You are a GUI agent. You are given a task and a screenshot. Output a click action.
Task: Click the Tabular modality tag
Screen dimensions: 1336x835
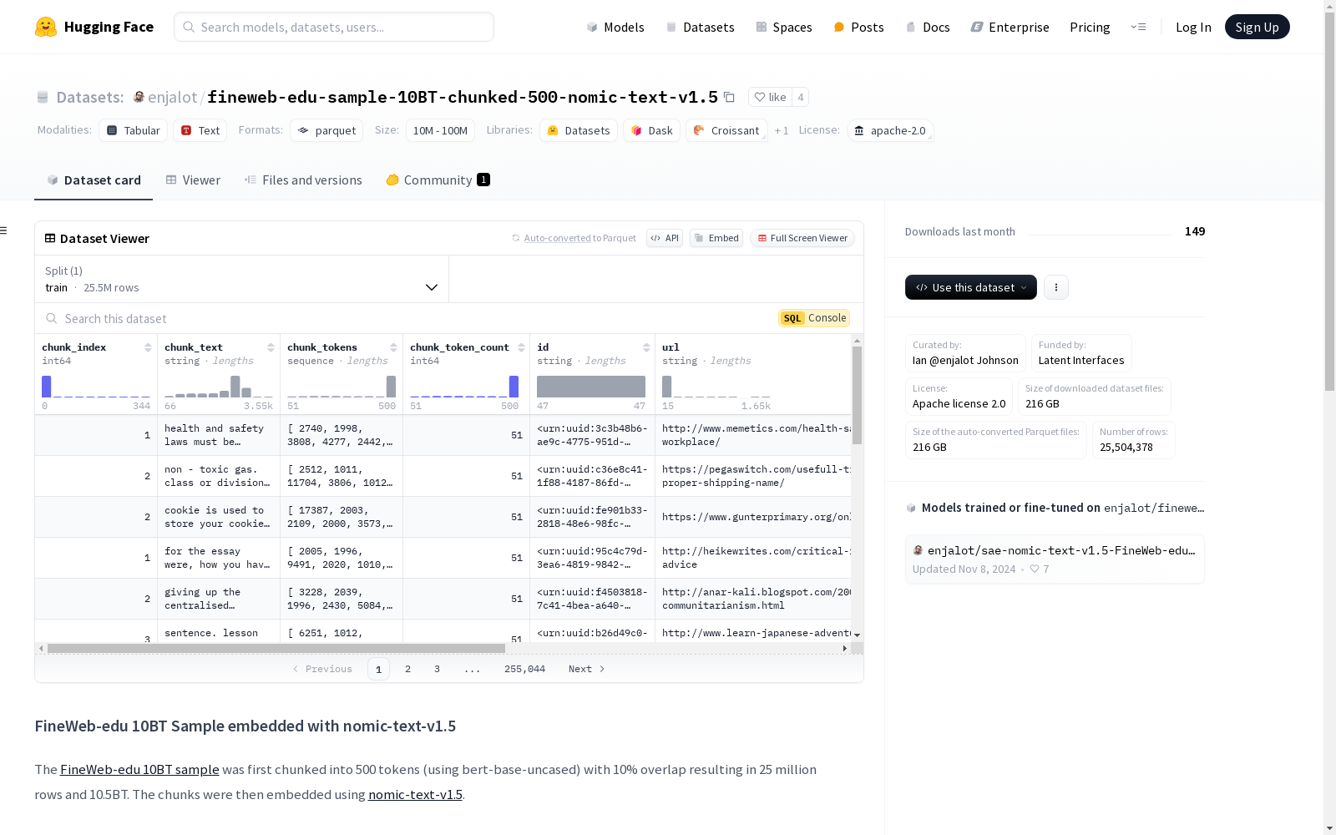pyautogui.click(x=134, y=130)
